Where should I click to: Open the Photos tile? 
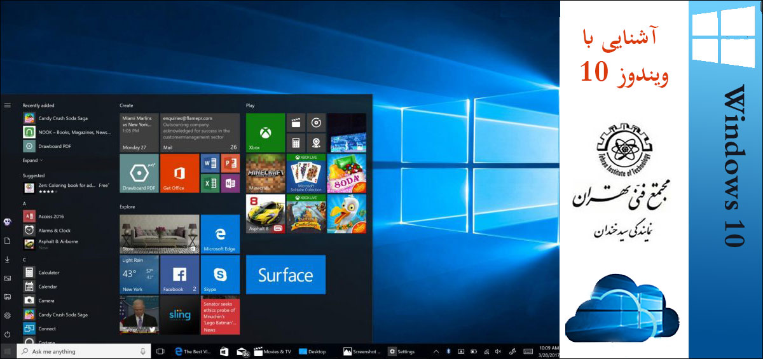[347, 132]
